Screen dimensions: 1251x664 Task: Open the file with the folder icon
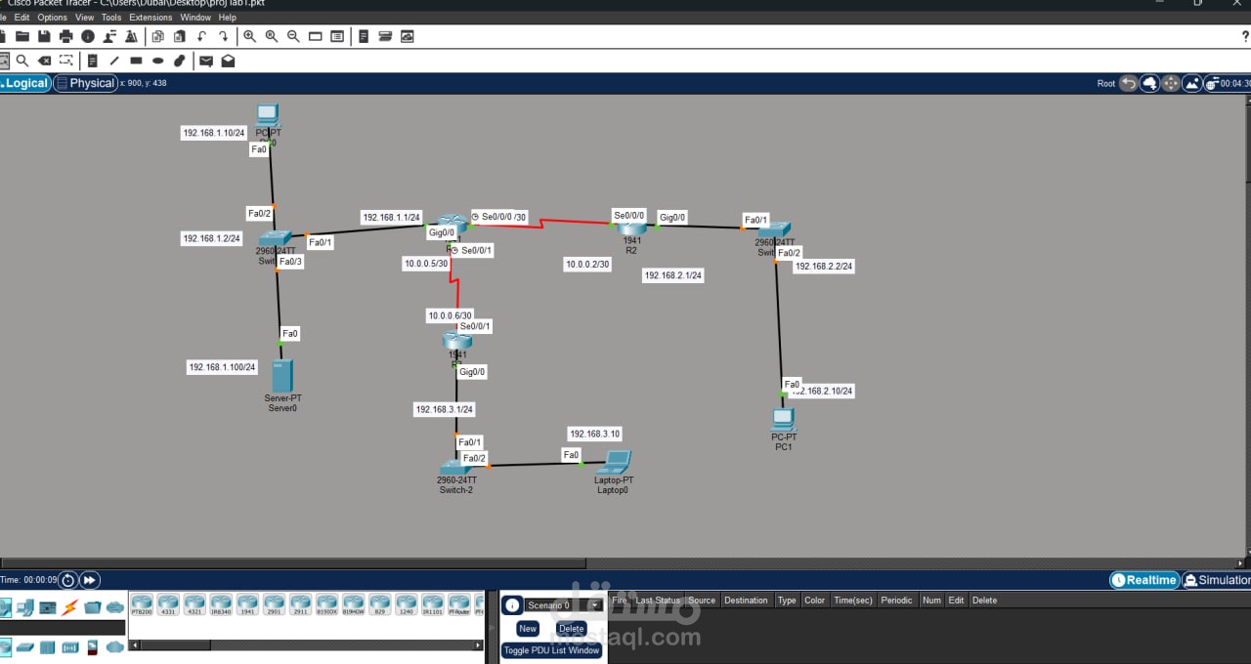coord(22,36)
